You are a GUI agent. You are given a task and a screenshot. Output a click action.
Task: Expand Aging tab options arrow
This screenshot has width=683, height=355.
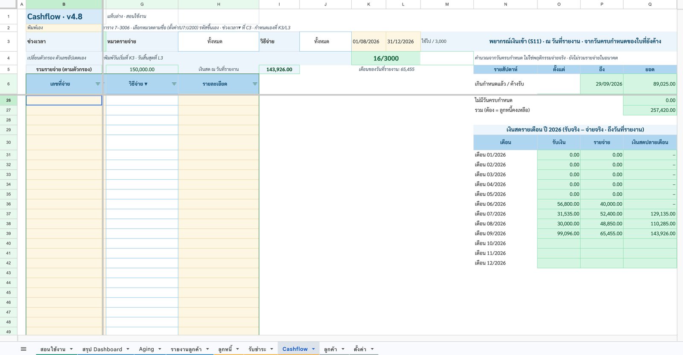(x=160, y=349)
